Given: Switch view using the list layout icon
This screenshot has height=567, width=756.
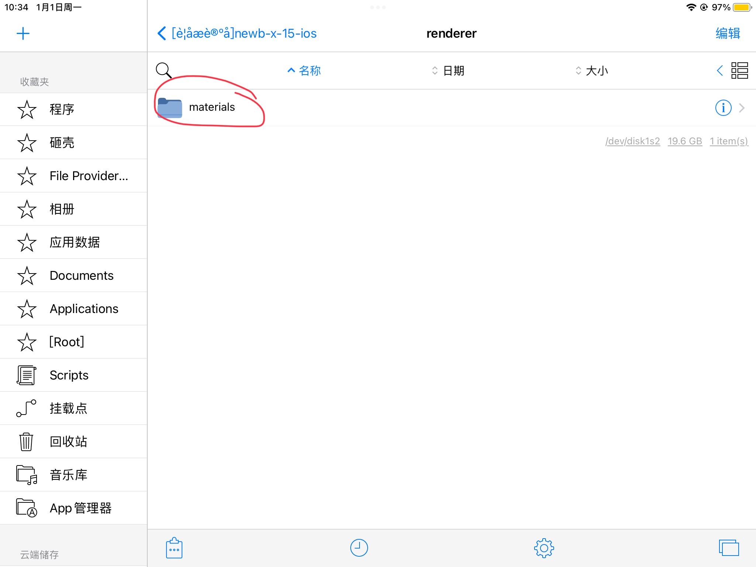Looking at the screenshot, I should pyautogui.click(x=739, y=70).
